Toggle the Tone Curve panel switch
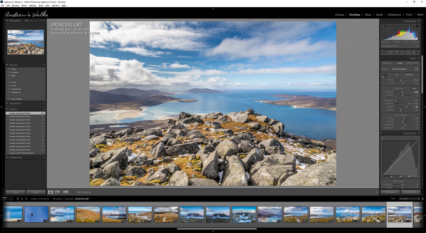 [381, 133]
